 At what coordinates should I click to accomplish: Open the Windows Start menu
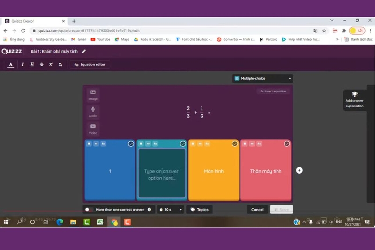tap(6, 222)
